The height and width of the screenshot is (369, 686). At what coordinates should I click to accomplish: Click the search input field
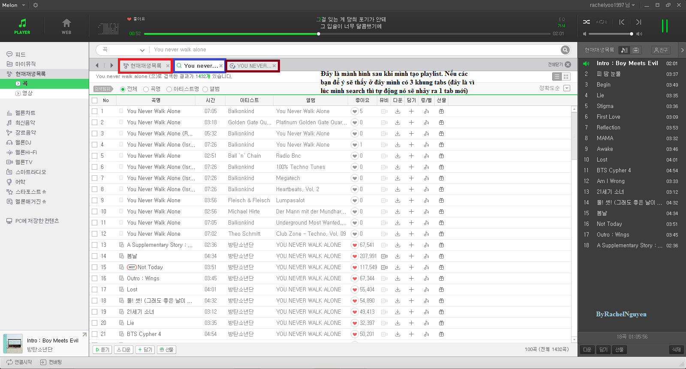(355, 50)
